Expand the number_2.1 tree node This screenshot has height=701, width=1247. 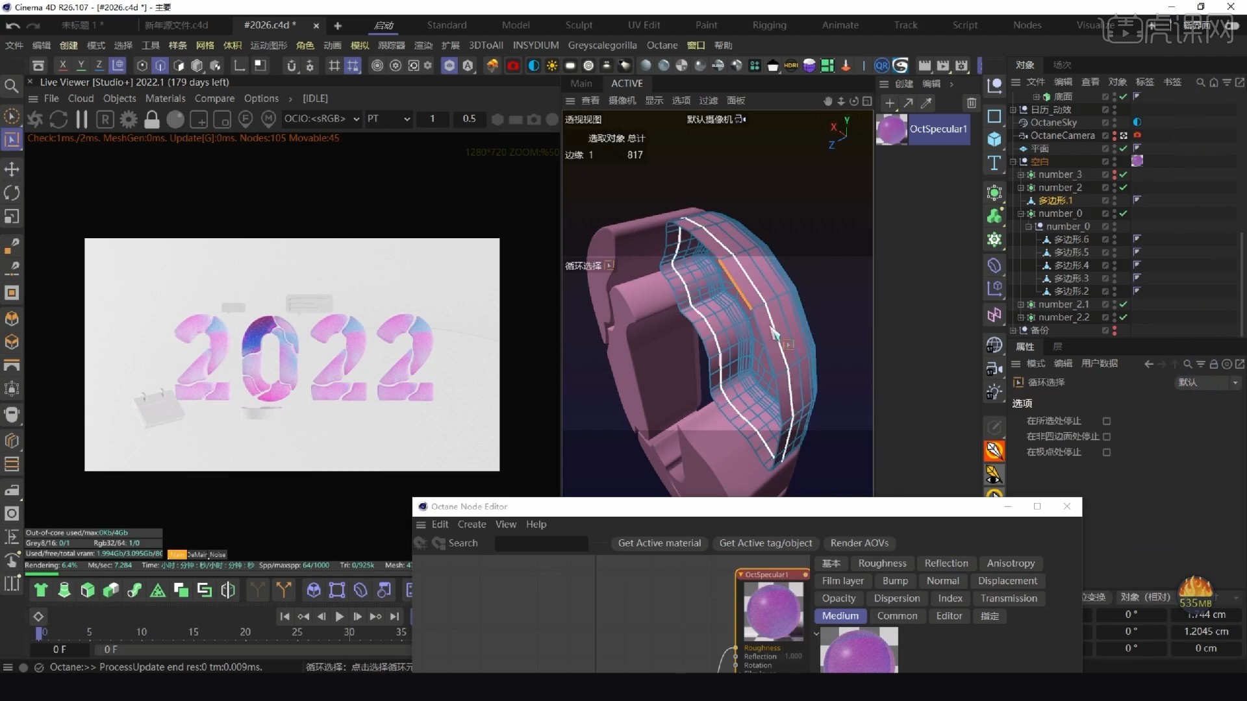pos(1020,304)
